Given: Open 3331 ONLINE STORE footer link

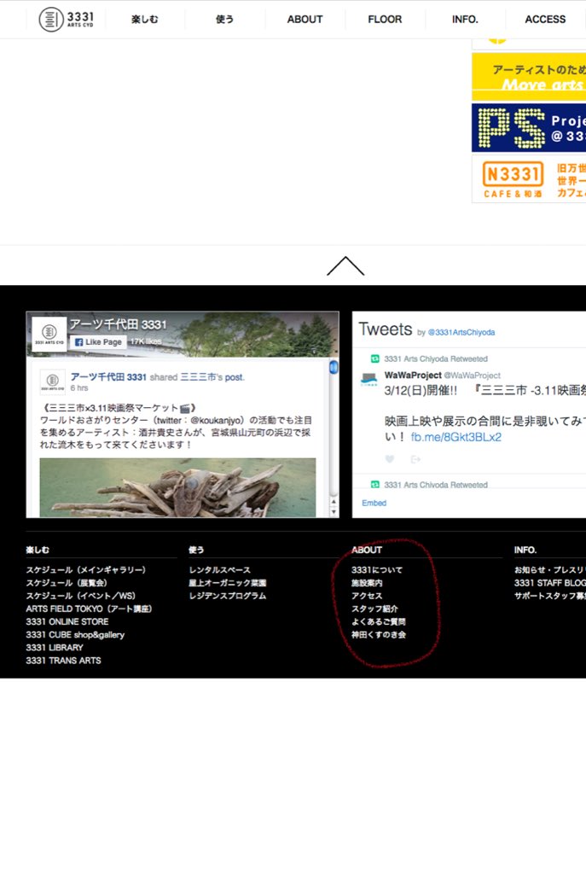Looking at the screenshot, I should [x=67, y=621].
